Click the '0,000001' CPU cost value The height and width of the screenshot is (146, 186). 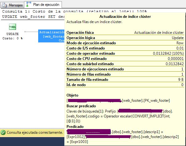176,59
